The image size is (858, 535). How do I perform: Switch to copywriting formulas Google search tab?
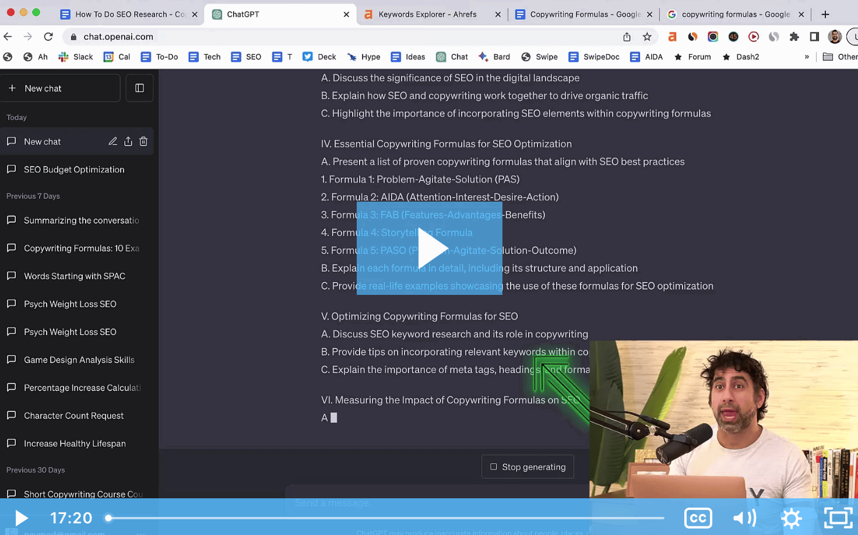pos(735,14)
